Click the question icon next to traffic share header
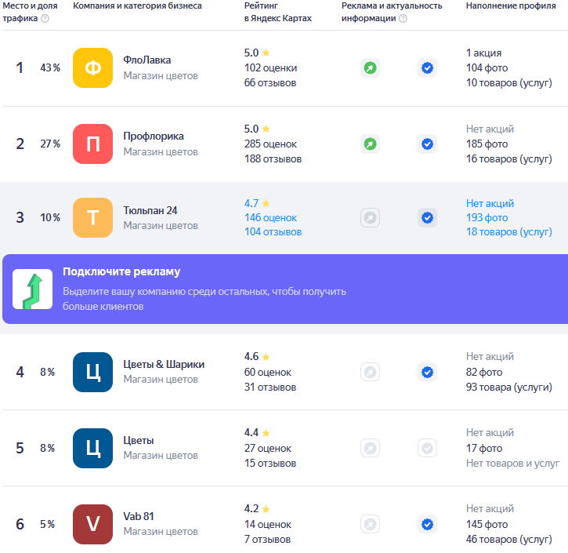 point(45,19)
